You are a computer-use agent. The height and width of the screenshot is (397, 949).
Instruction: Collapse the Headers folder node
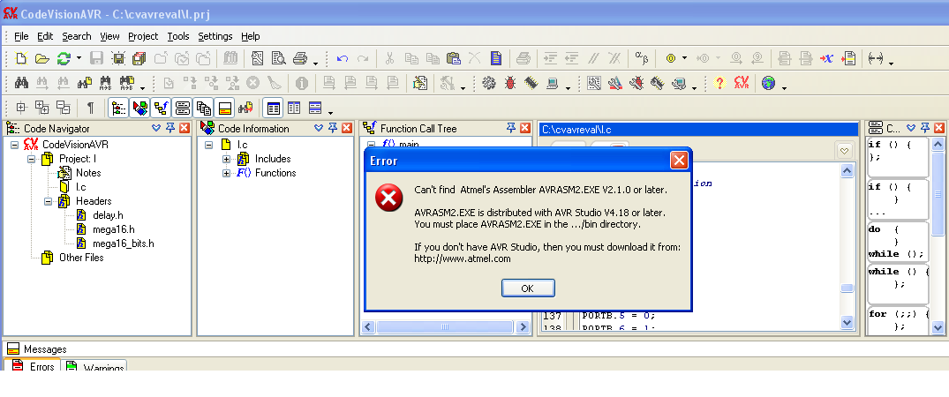click(49, 201)
